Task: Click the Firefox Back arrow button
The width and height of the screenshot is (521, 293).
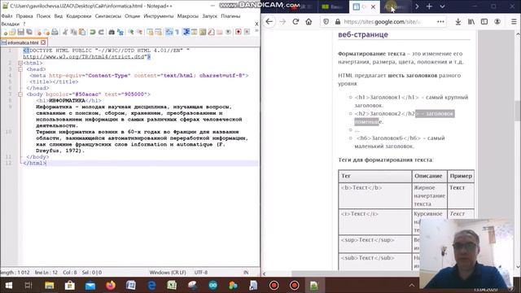Action: point(269,22)
